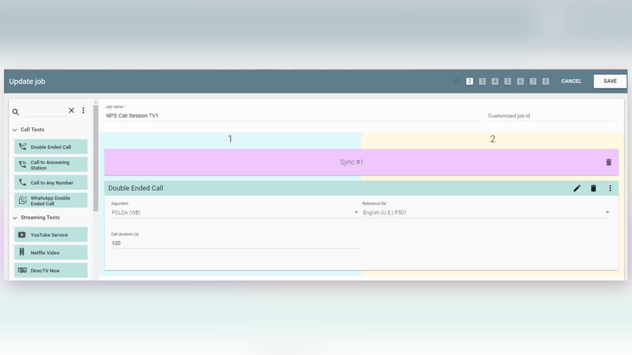
Task: Open the sidebar overflow menu
Action: [x=83, y=110]
